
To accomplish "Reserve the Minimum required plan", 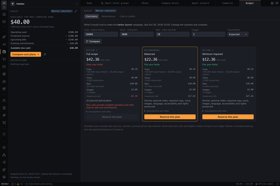I will 228,117.
